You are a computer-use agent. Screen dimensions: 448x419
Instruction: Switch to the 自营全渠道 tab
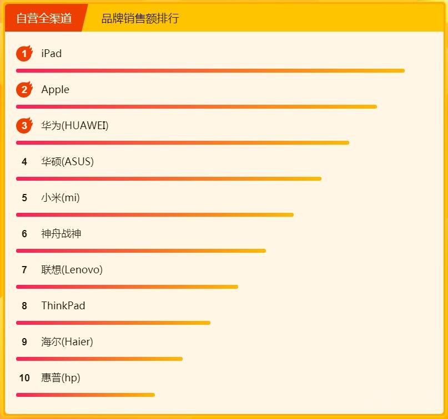(44, 18)
